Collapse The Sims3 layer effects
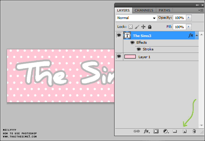This screenshot has width=205, height=141. coord(197,35)
